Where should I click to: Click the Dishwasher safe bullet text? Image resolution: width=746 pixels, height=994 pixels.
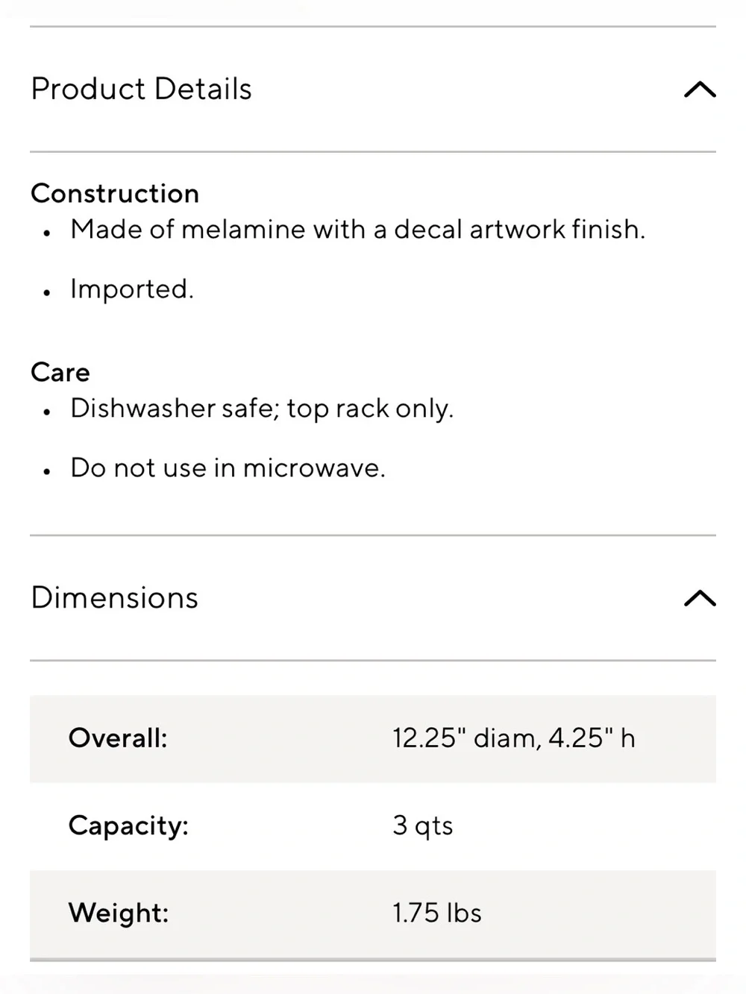click(262, 409)
